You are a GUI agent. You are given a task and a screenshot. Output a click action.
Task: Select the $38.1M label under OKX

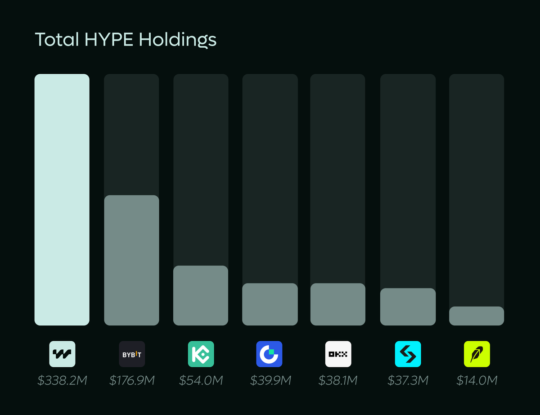pos(338,380)
